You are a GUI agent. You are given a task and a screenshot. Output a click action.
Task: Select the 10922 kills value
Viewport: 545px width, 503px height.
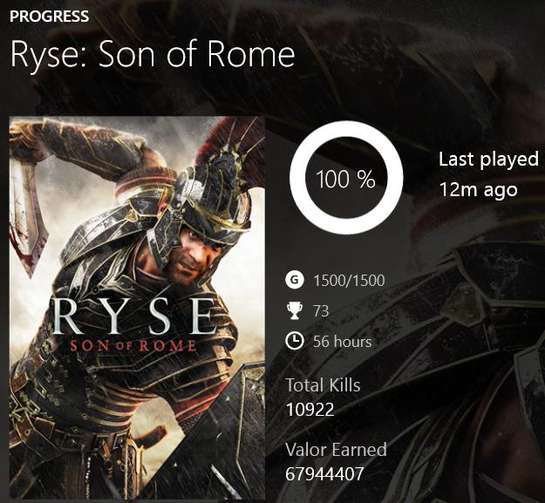310,409
